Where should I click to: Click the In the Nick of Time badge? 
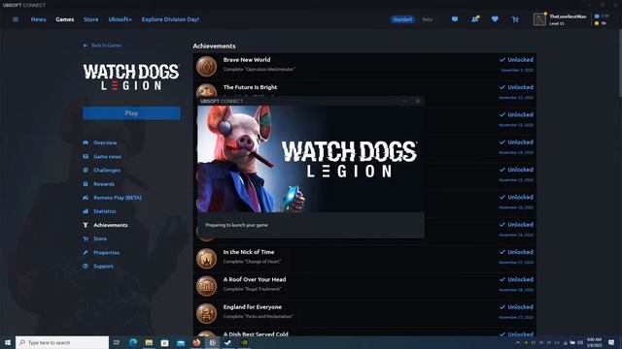(206, 258)
